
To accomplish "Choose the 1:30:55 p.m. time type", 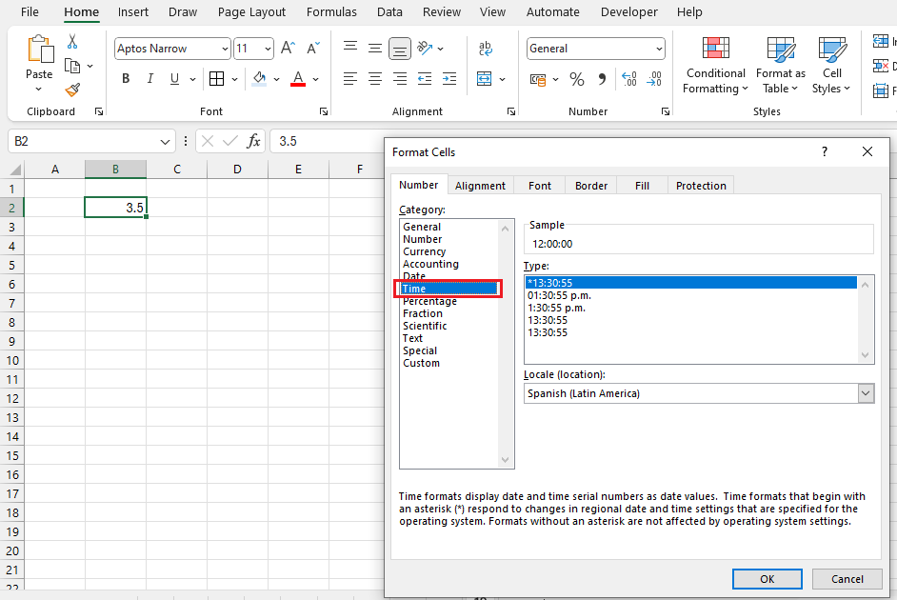I will (x=556, y=308).
